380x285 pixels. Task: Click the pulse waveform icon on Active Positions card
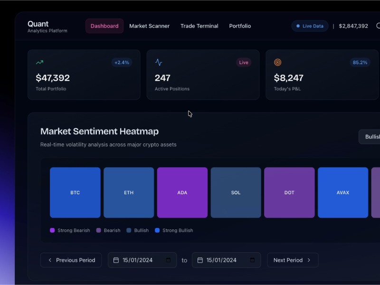(x=158, y=62)
